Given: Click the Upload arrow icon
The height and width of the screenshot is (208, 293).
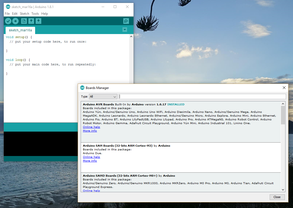Looking at the screenshot, I should pos(16,21).
